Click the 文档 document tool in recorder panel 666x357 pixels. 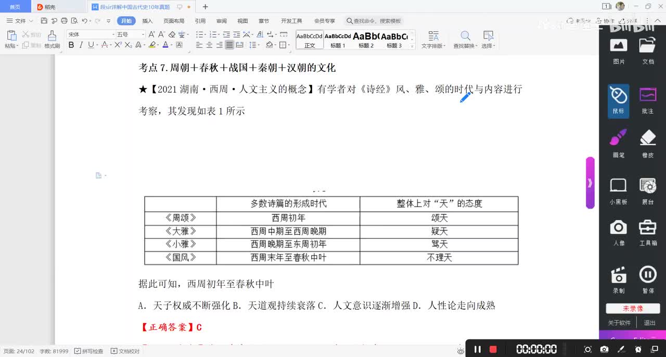(648, 50)
